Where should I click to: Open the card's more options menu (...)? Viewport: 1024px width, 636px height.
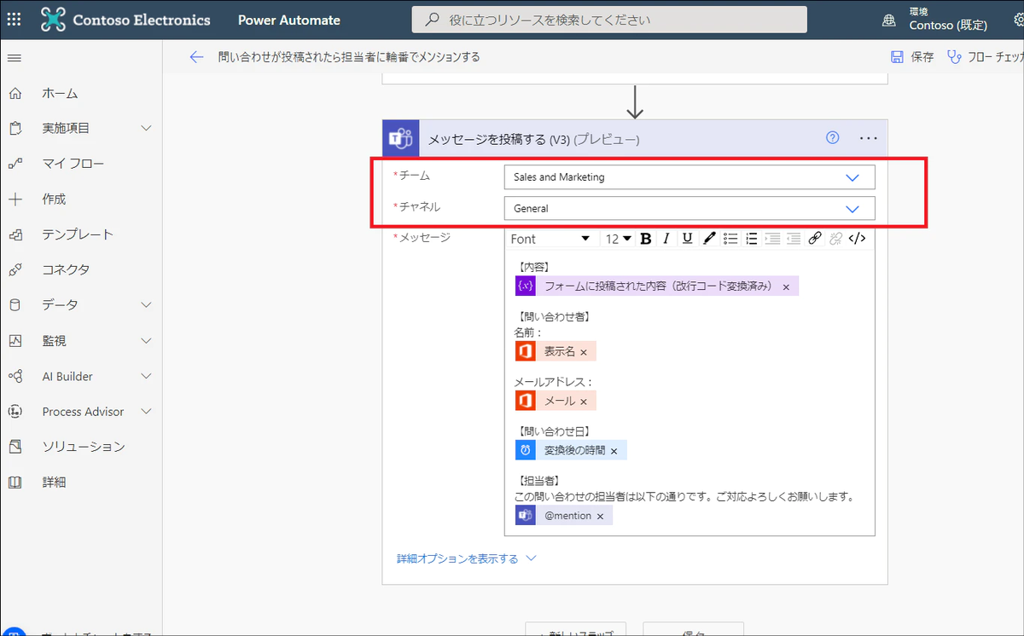[868, 137]
